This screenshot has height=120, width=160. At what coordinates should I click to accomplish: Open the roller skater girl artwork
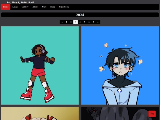(x=40, y=65)
